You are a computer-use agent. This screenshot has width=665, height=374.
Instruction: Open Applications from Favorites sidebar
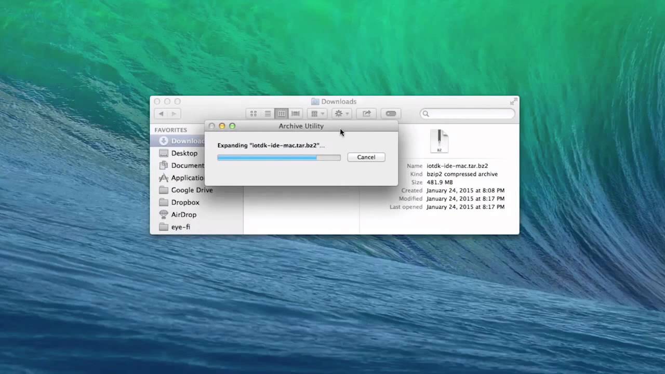[181, 178]
